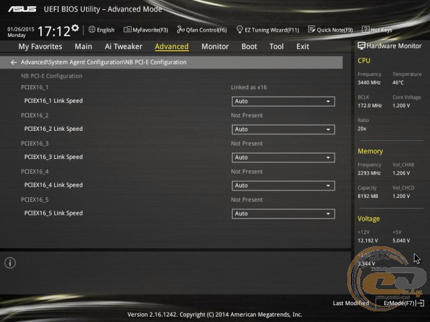Click the Quick Note notepad icon
This screenshot has height=322, width=430.
point(312,30)
